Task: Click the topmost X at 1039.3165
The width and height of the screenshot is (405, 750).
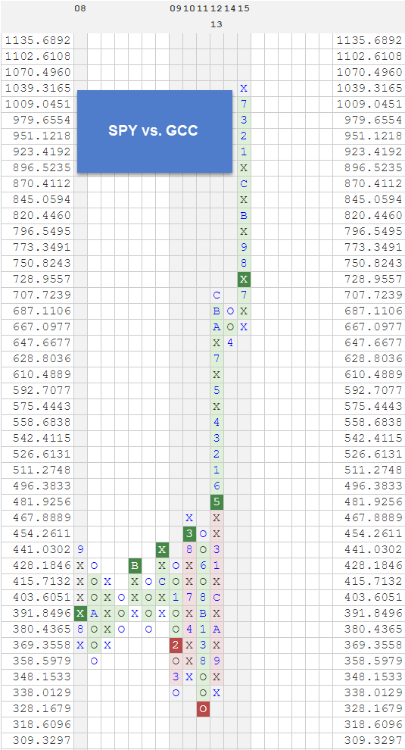Action: 244,88
